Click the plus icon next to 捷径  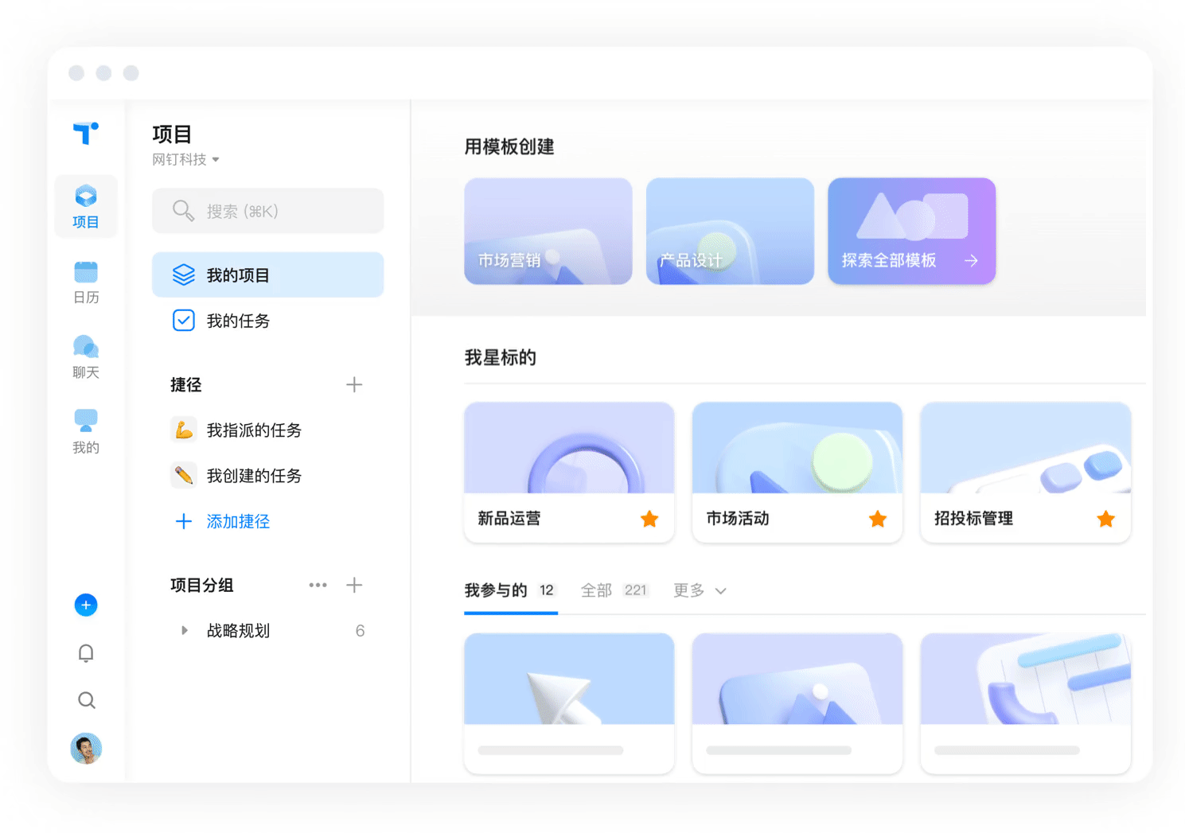click(x=354, y=385)
